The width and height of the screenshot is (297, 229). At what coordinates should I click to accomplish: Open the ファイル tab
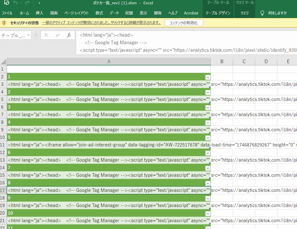7,13
